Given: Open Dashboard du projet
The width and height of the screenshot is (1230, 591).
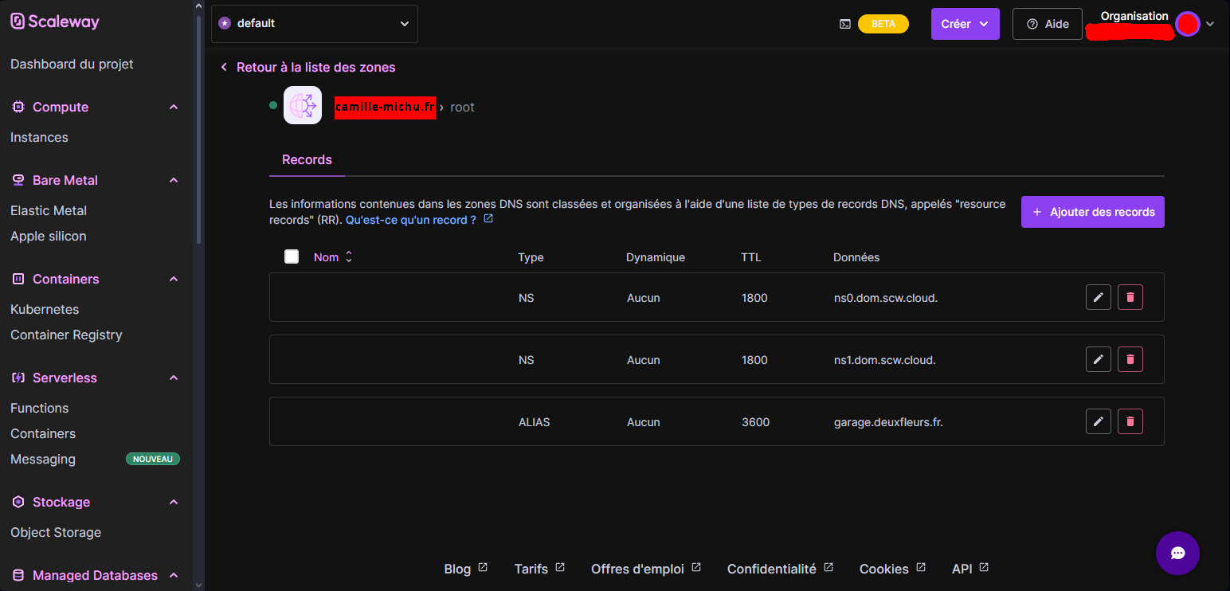Looking at the screenshot, I should pos(72,64).
